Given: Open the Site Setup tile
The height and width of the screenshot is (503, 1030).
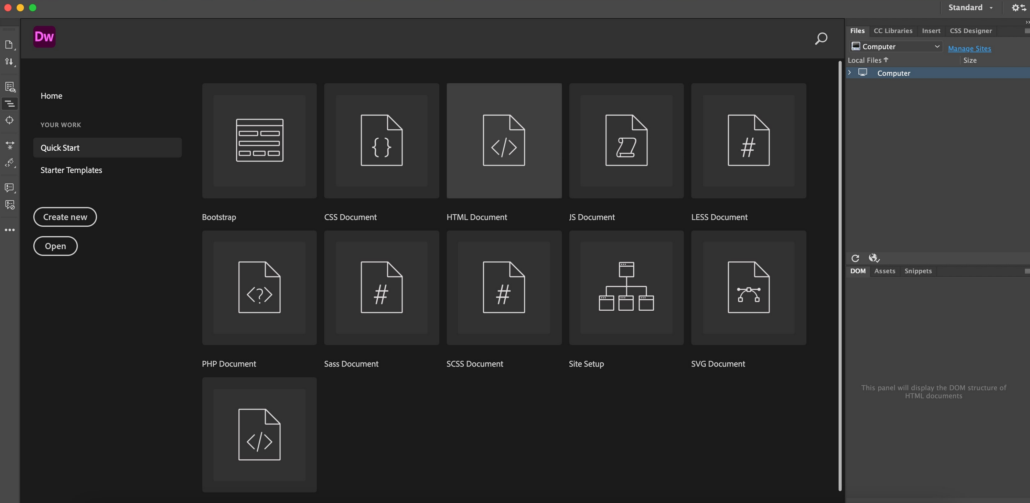Looking at the screenshot, I should (x=626, y=288).
